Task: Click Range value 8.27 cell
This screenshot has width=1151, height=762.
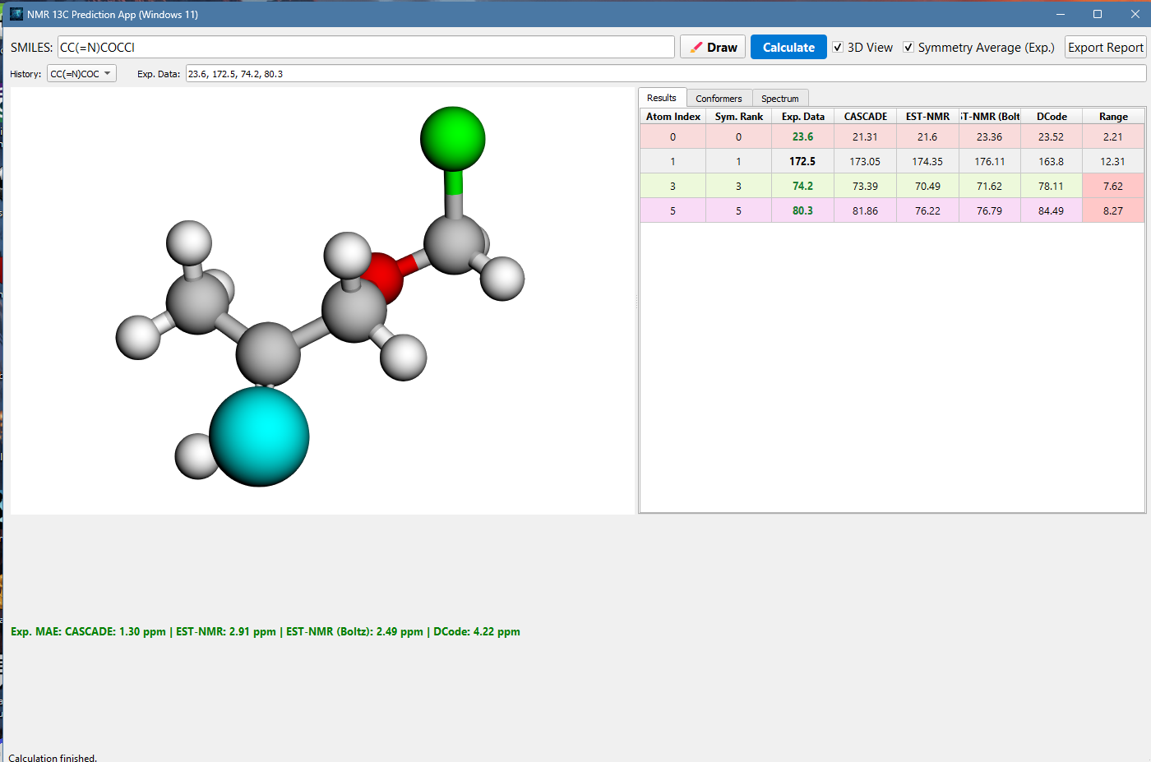Action: [1113, 211]
